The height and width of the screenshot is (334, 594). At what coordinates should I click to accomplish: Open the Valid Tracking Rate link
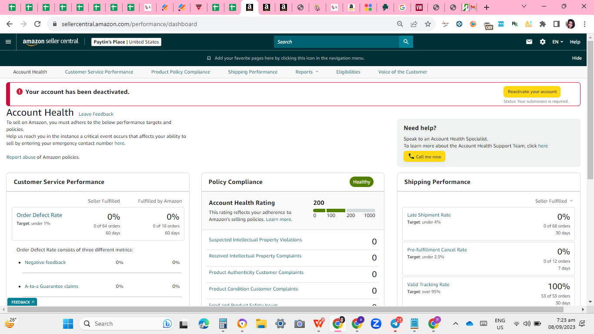coord(428,284)
